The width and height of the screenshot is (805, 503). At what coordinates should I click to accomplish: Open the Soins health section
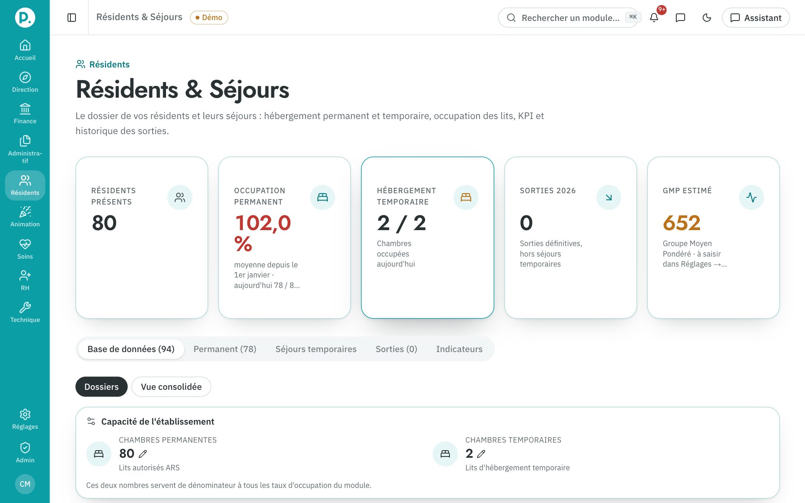[x=25, y=249]
